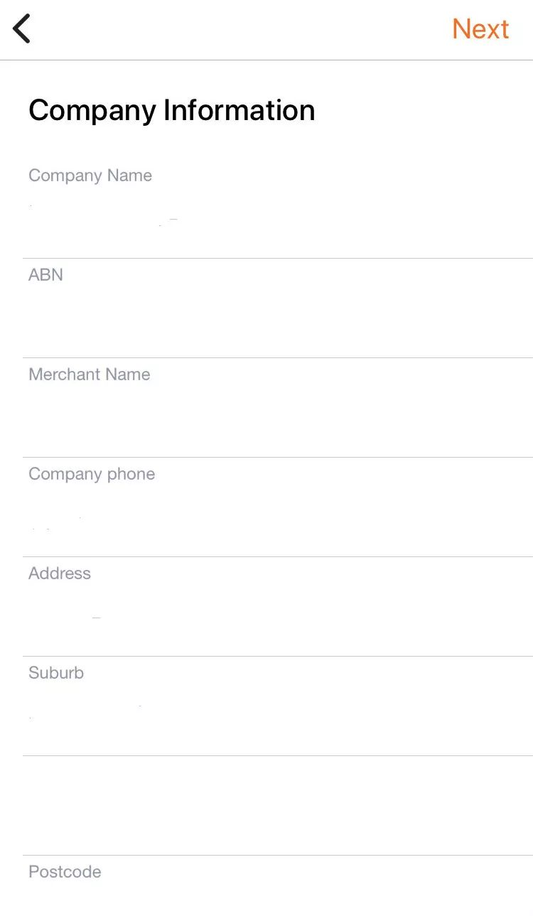Tap the back arrow icon
The image size is (533, 916).
click(x=22, y=29)
